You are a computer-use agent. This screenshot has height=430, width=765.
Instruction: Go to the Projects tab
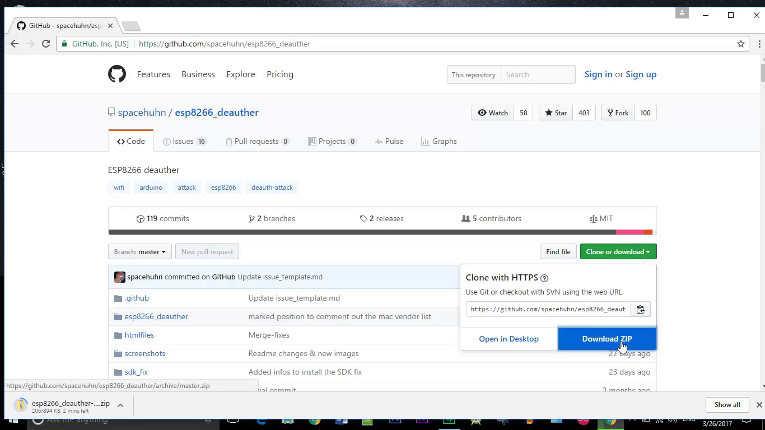click(x=333, y=141)
